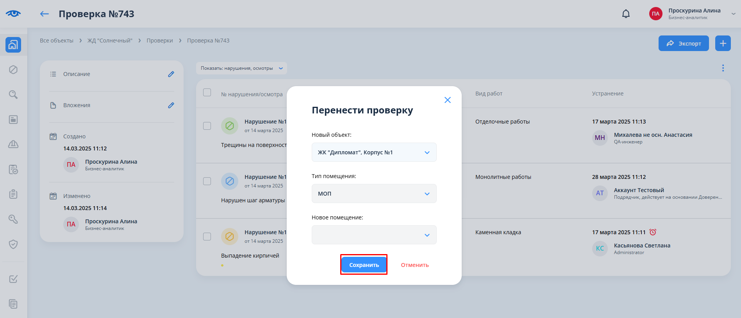Screen dimensions: 741x318
Task: Open the empty Новое помещение dropdown
Action: pos(374,235)
